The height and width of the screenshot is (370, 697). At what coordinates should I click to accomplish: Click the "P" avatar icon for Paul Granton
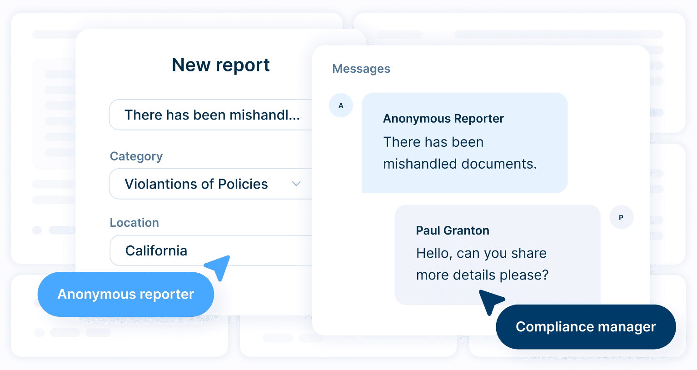[622, 217]
